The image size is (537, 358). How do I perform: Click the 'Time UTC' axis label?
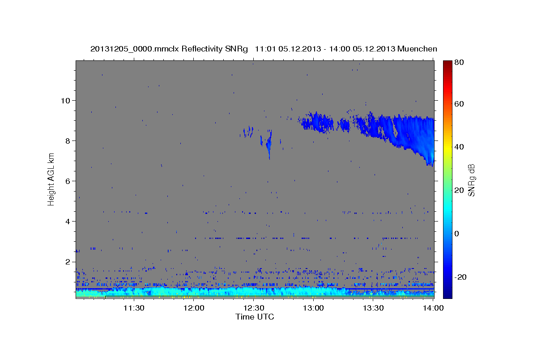[255, 317]
